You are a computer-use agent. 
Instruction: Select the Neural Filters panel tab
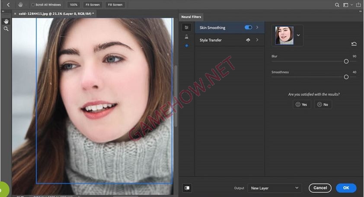tap(191, 17)
